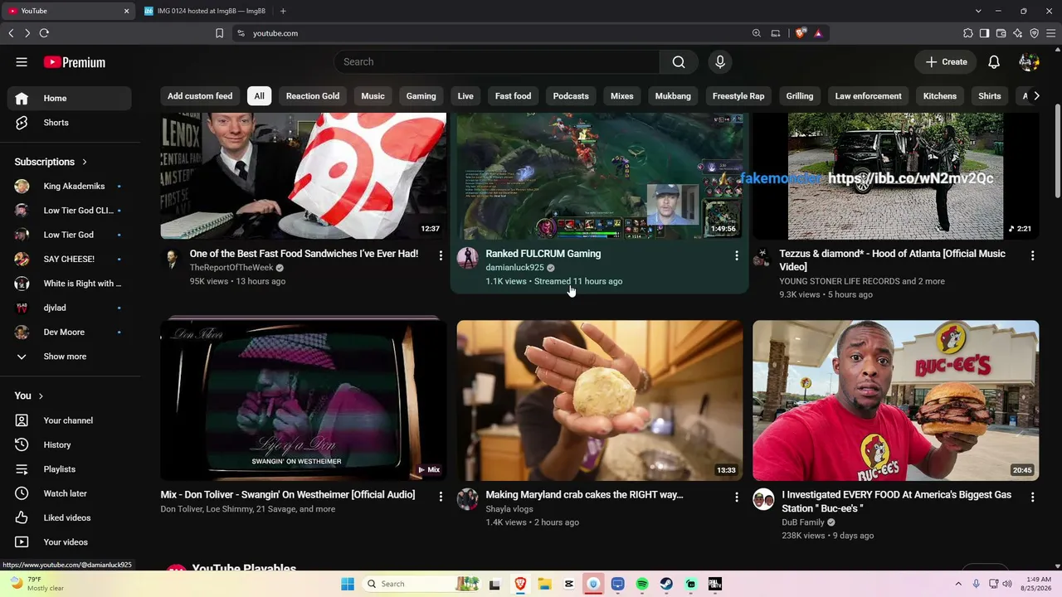Open the Shayla vlogs channel link
The width and height of the screenshot is (1062, 597).
coord(509,509)
